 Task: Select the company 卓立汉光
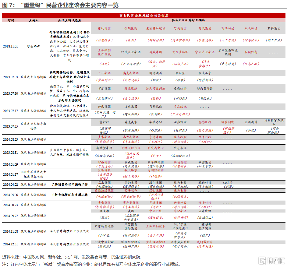click(x=180, y=107)
